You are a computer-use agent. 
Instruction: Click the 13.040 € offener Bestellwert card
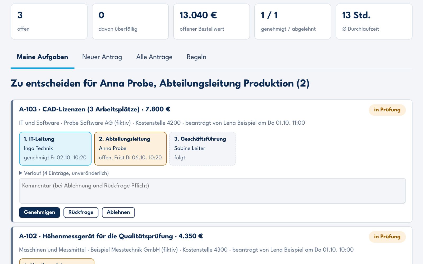[x=212, y=22]
